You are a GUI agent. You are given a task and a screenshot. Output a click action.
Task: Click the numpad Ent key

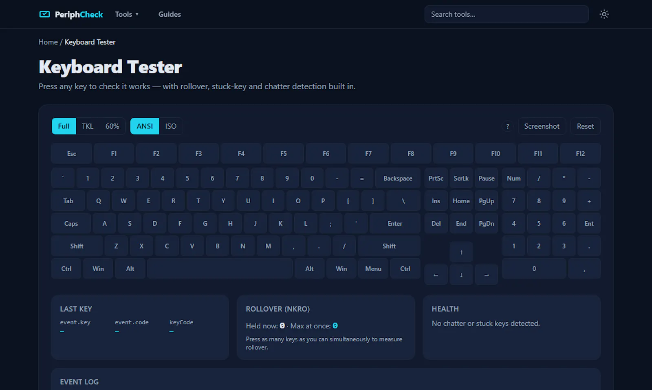point(589,224)
